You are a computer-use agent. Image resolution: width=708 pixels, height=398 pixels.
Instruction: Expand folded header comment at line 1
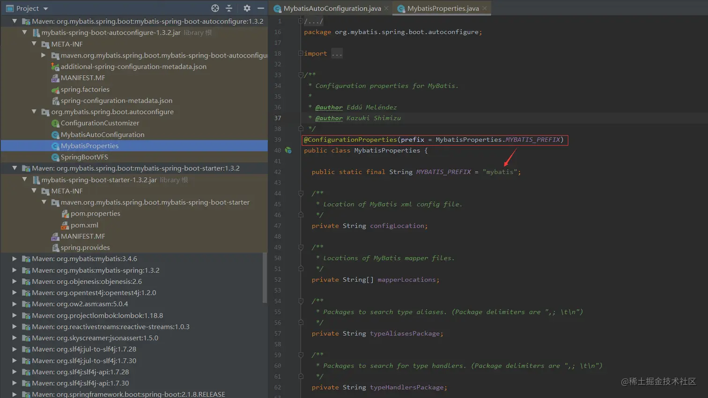(x=301, y=21)
